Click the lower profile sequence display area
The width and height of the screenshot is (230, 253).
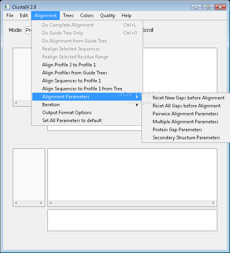(132, 175)
